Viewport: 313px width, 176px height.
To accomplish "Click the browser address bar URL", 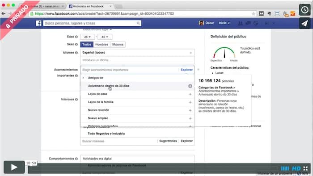I will click(104, 13).
